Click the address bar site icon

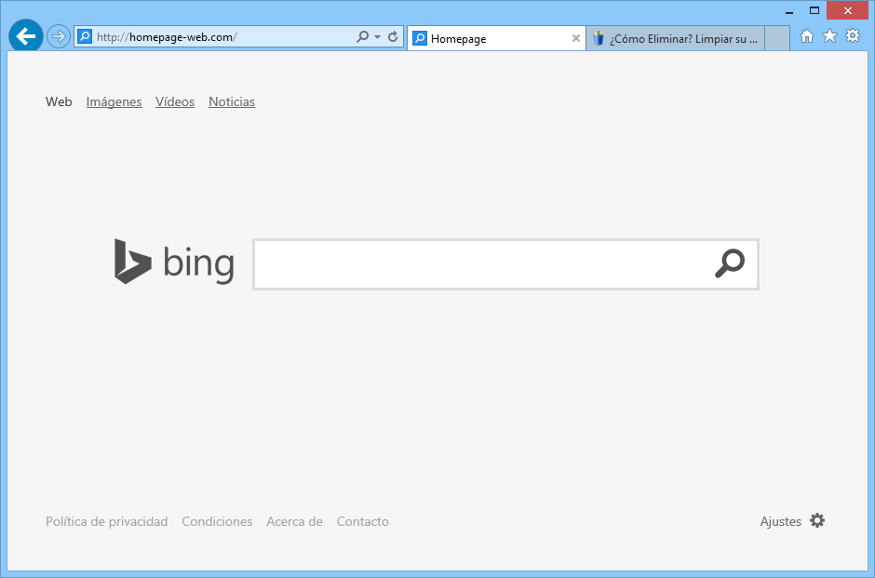(x=85, y=37)
